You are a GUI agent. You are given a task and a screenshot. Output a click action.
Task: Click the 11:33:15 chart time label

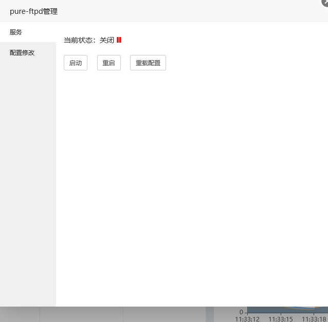280,319
